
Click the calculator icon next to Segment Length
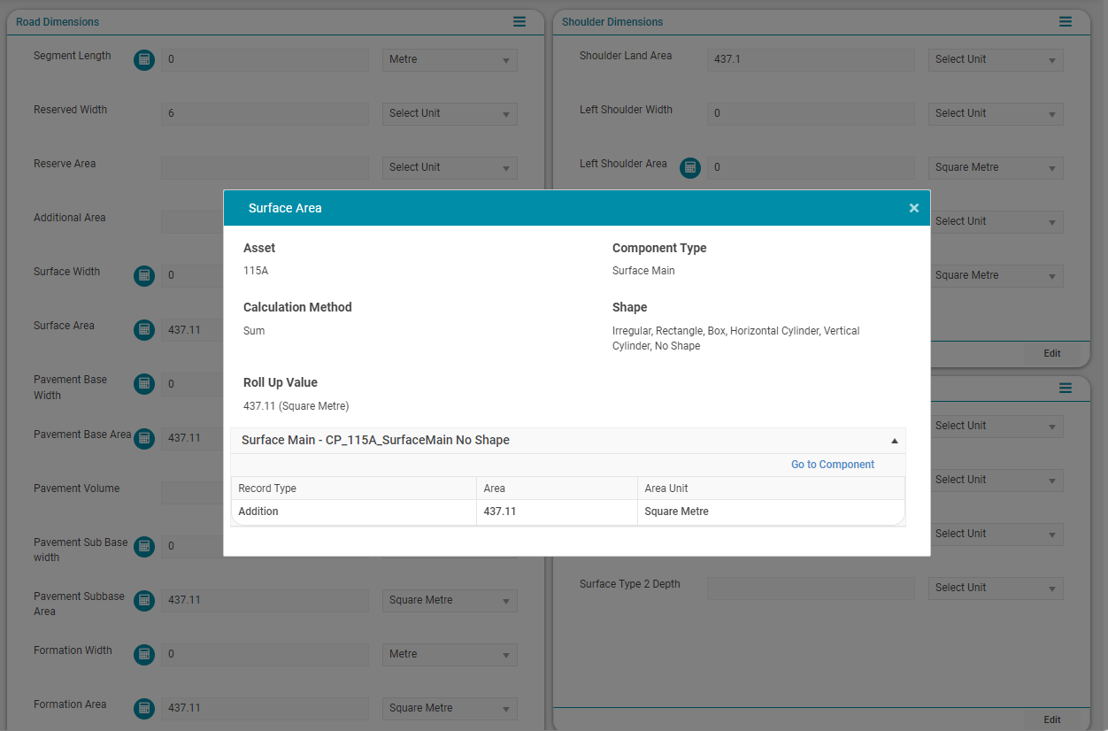tap(144, 59)
